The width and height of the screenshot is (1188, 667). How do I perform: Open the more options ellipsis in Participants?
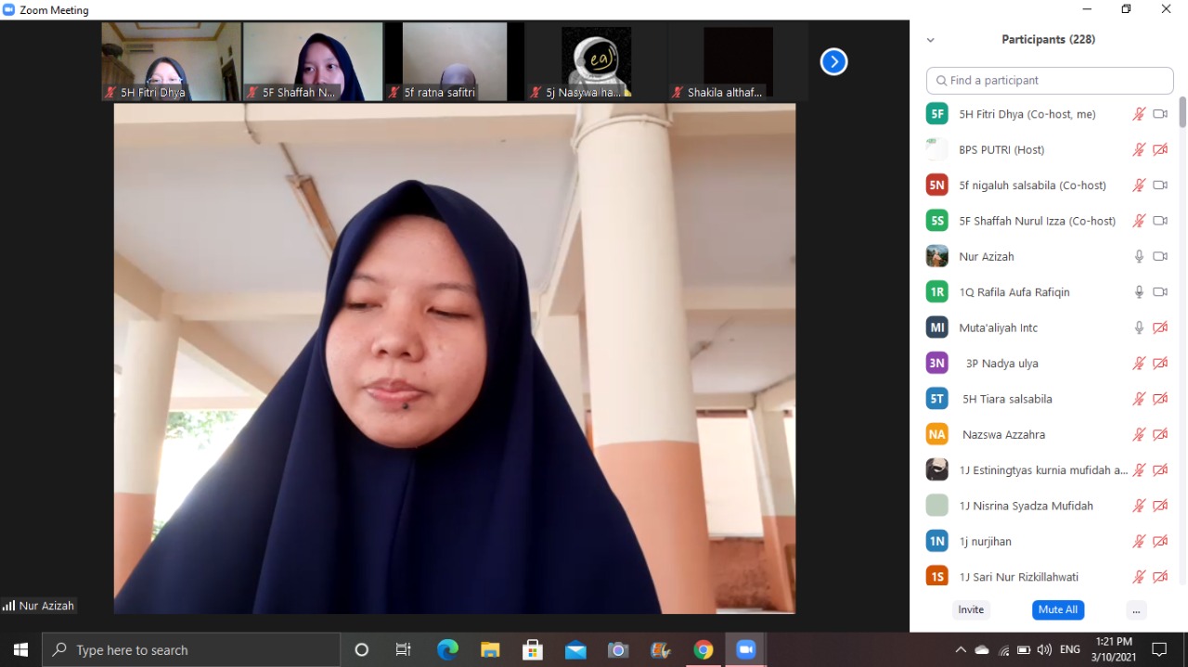coord(1136,609)
